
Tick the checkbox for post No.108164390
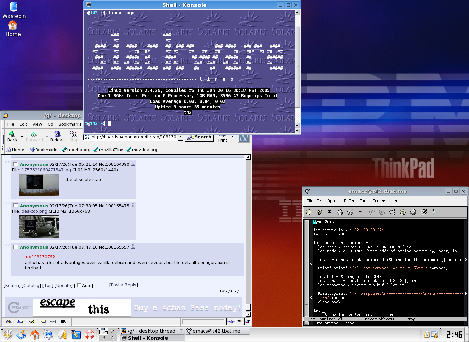click(x=16, y=164)
